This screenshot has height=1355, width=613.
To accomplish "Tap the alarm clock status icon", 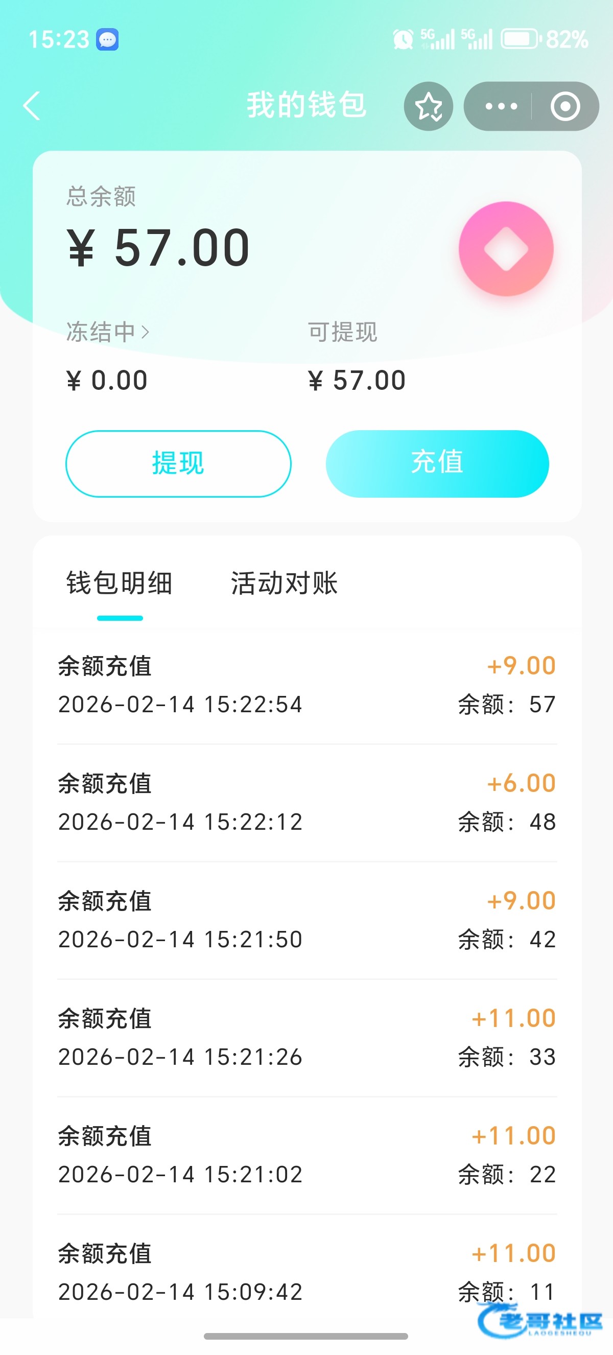I will (x=403, y=39).
